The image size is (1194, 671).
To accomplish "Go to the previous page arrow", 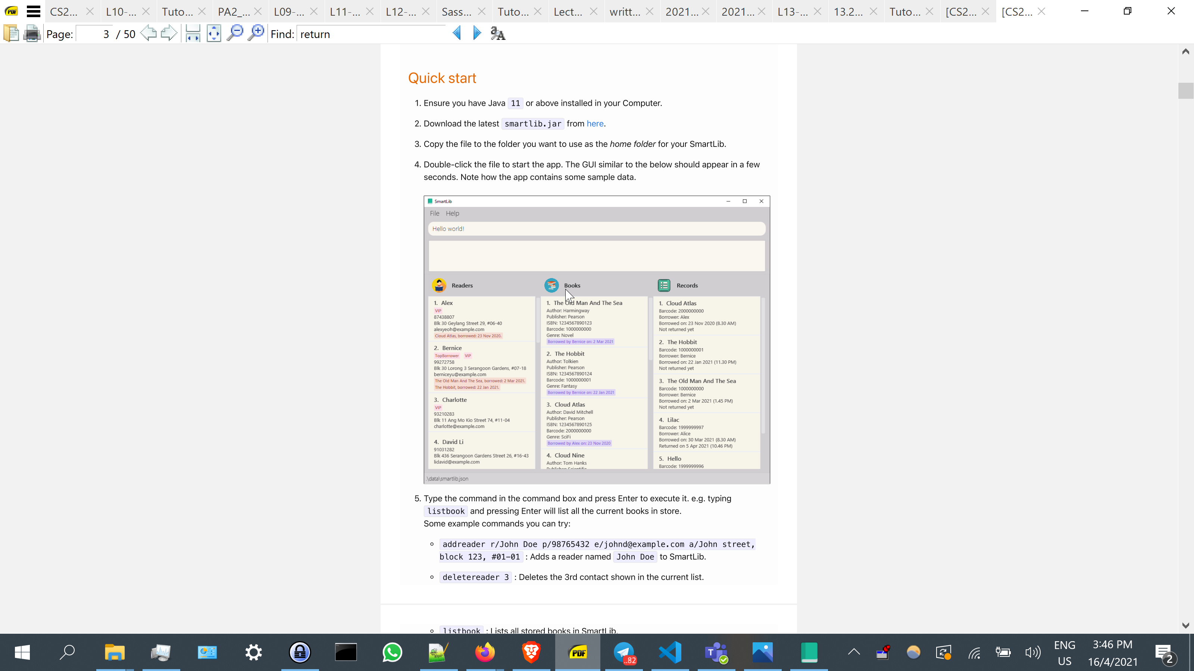I will [x=149, y=34].
